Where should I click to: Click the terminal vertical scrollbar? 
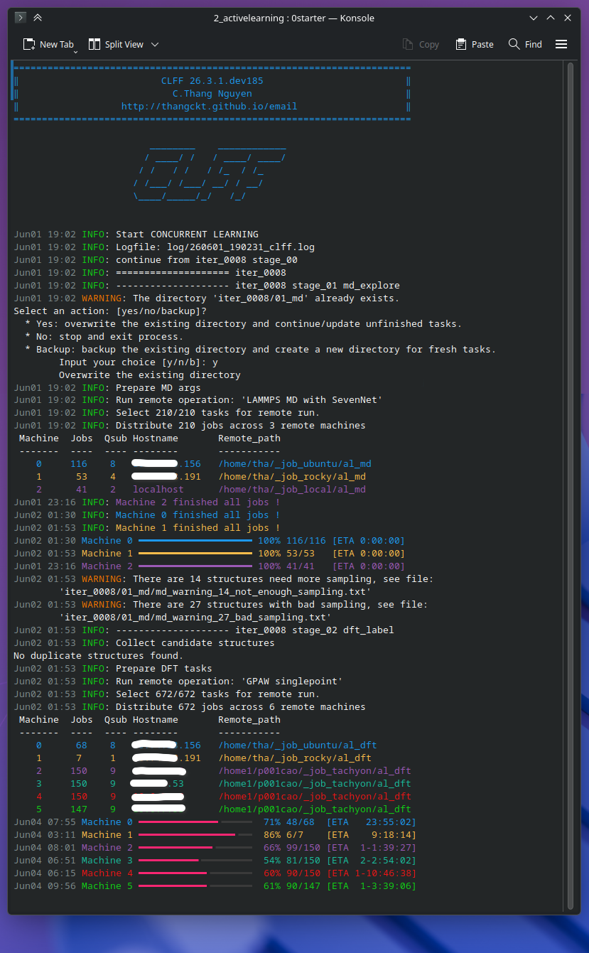point(570,485)
